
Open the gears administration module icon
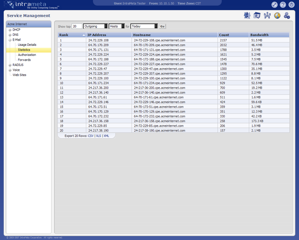287,15
